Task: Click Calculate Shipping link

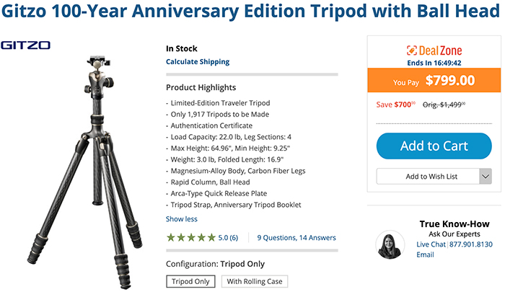Action: click(x=198, y=62)
